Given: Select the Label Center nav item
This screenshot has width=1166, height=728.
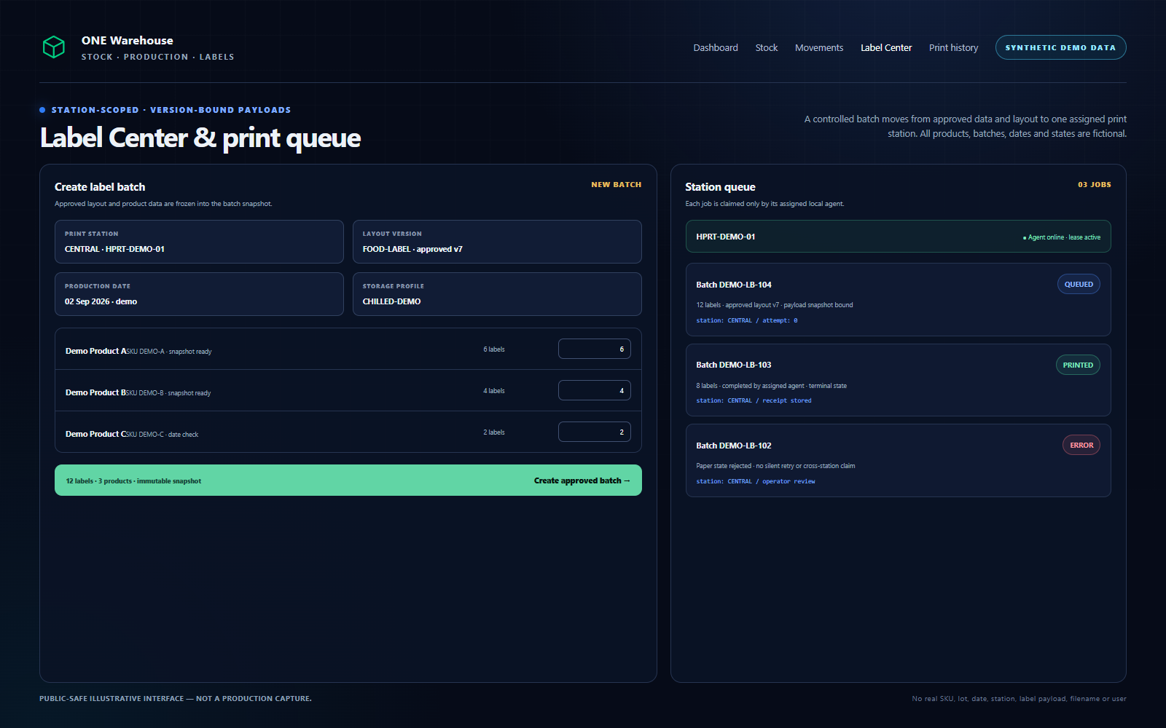Looking at the screenshot, I should [x=886, y=47].
